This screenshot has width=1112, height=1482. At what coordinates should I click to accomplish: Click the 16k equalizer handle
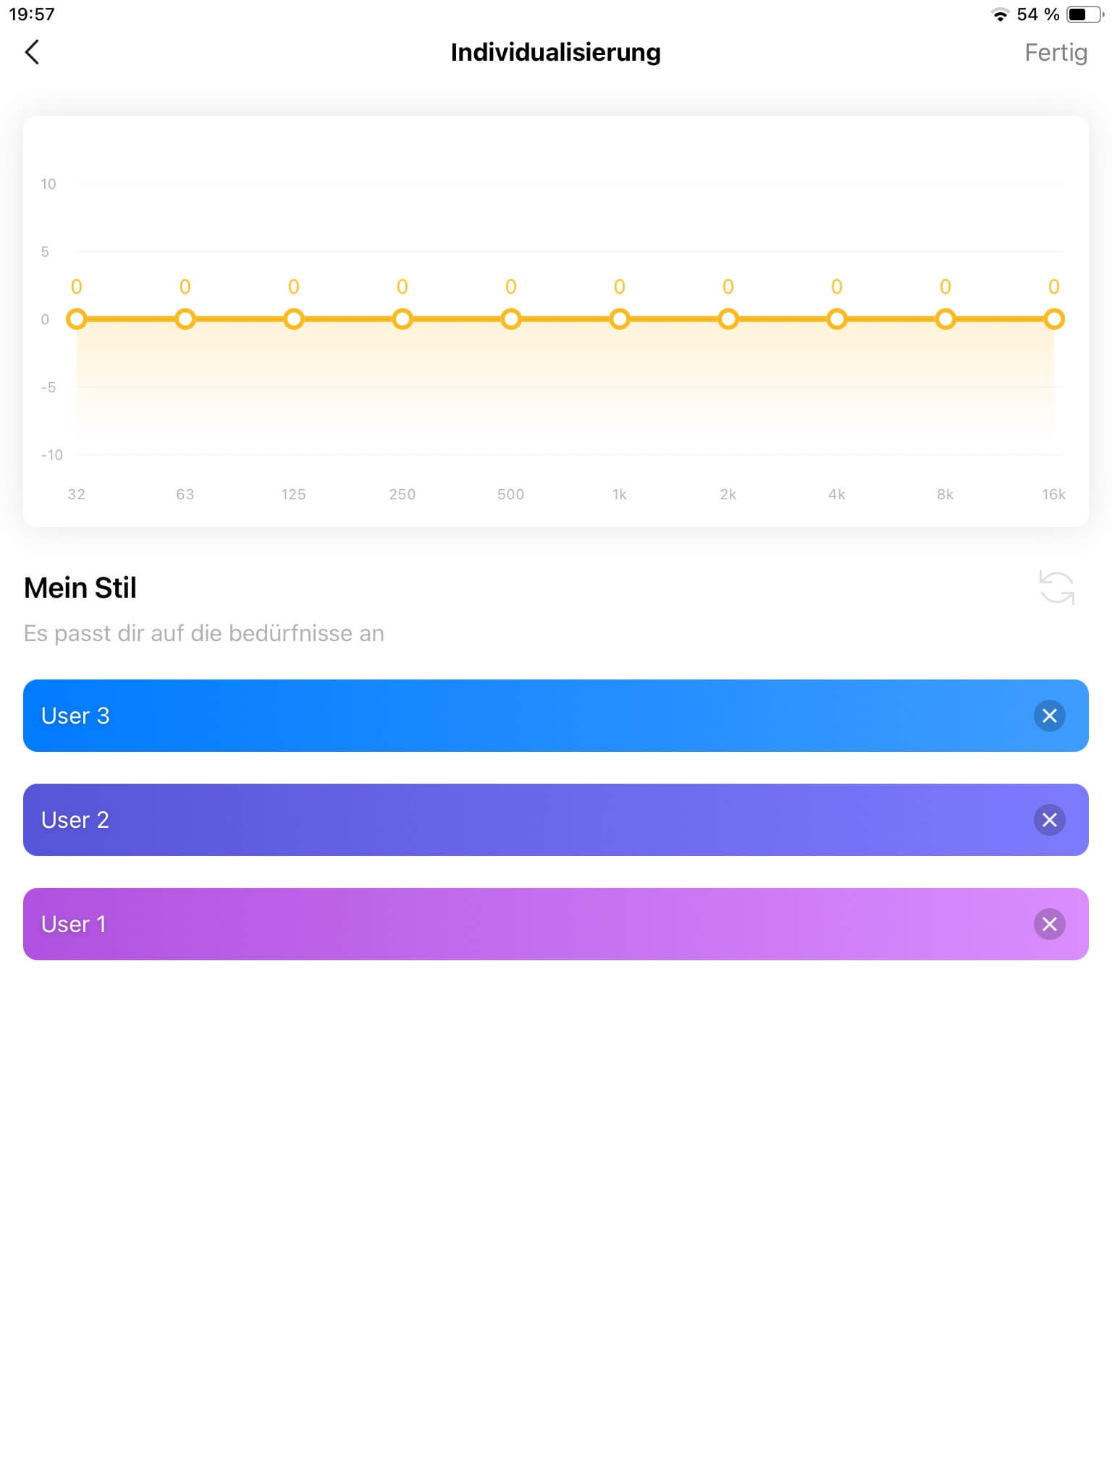pyautogui.click(x=1054, y=319)
